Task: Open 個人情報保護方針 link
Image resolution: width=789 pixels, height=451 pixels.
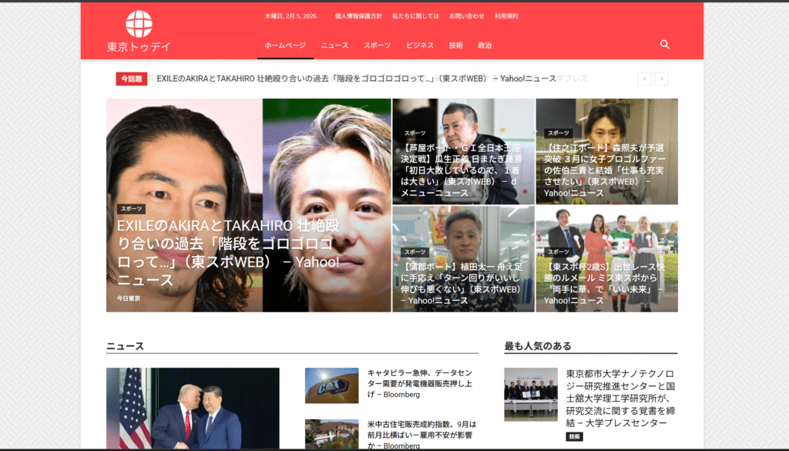Action: [358, 16]
